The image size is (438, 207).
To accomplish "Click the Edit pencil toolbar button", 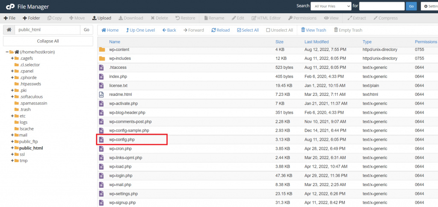I will click(238, 18).
